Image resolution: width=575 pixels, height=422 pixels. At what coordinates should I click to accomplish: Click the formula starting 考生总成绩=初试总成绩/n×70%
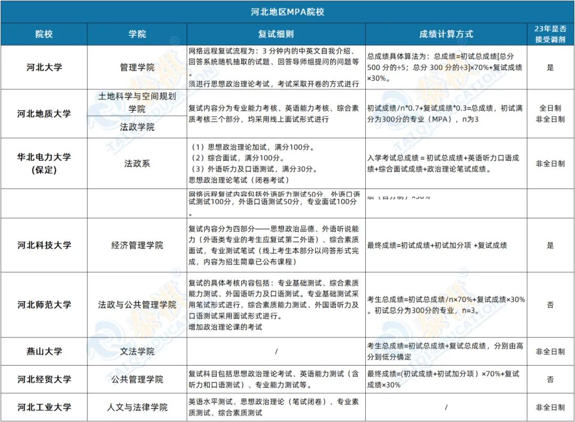446,305
